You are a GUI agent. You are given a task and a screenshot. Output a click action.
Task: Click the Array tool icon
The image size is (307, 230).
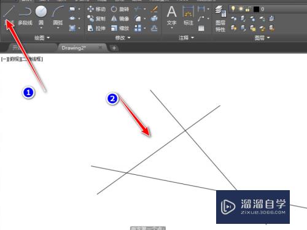[x=138, y=28]
